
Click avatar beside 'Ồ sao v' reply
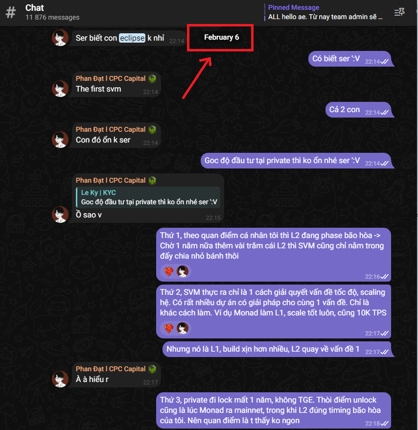pyautogui.click(x=60, y=215)
